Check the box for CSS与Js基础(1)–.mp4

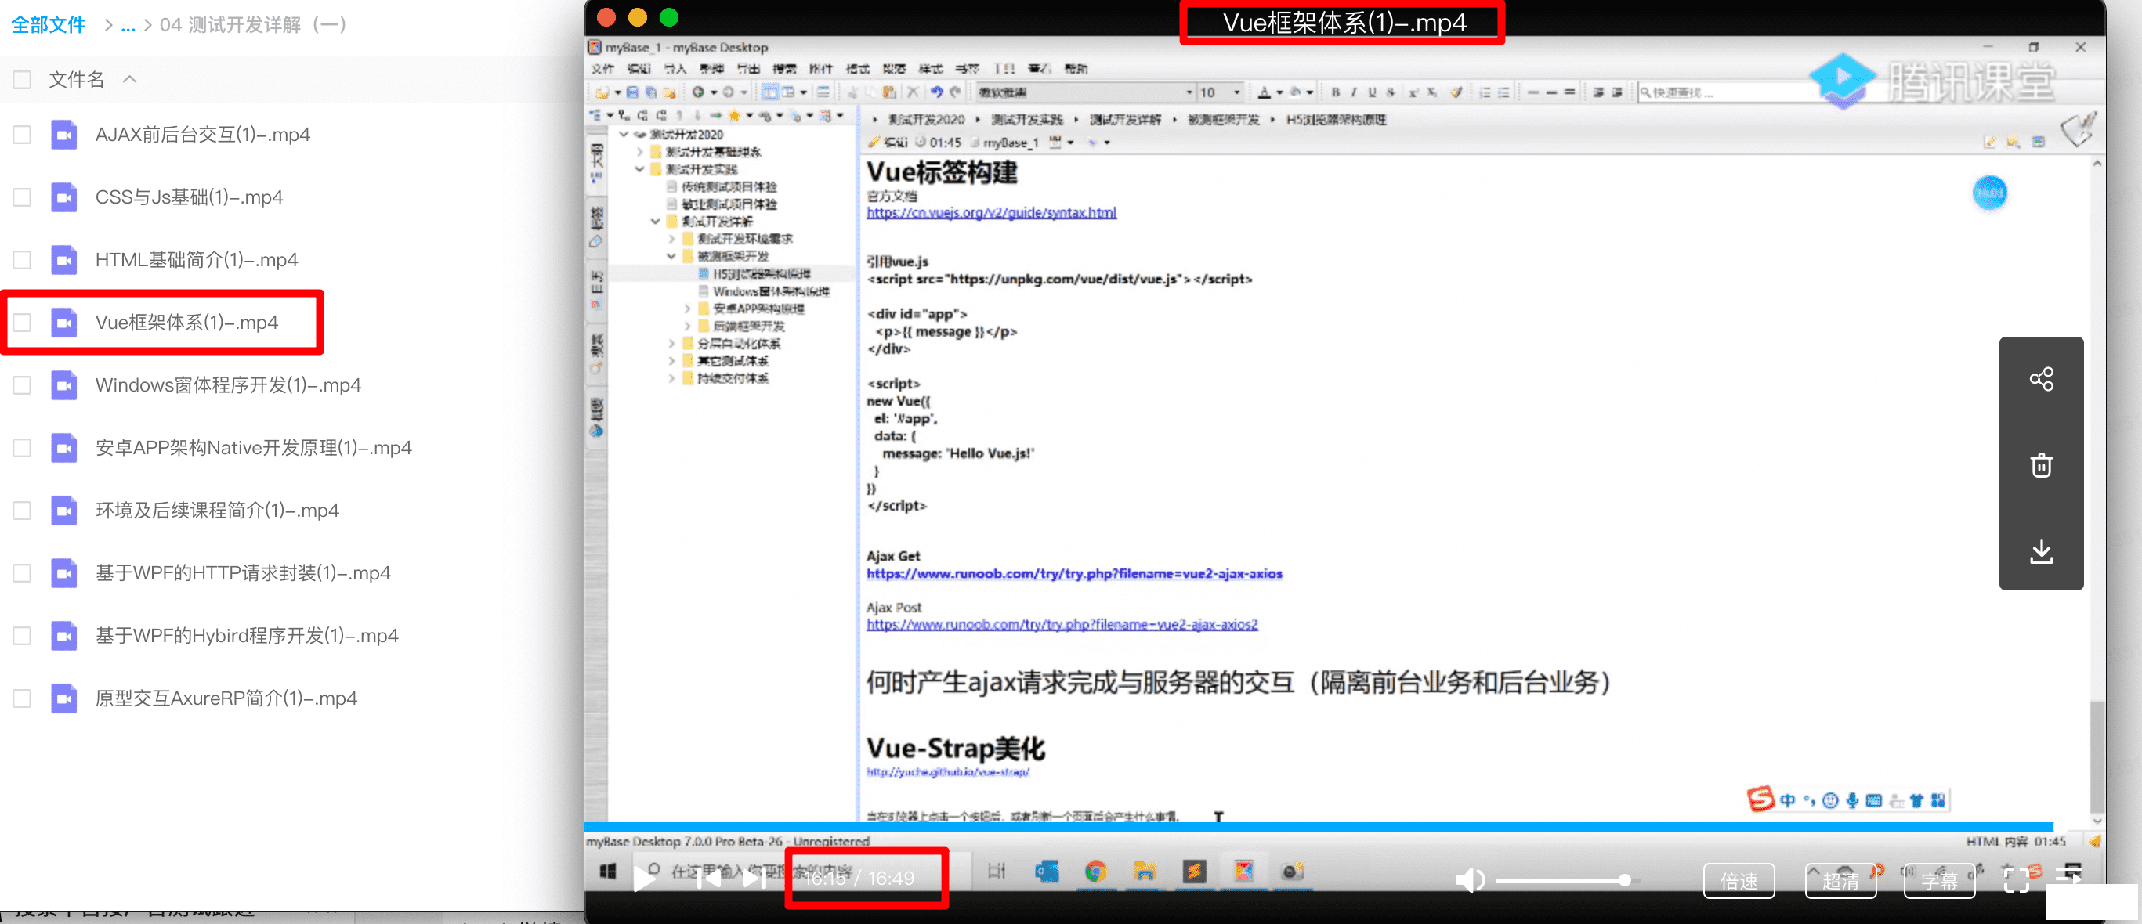pyautogui.click(x=23, y=197)
